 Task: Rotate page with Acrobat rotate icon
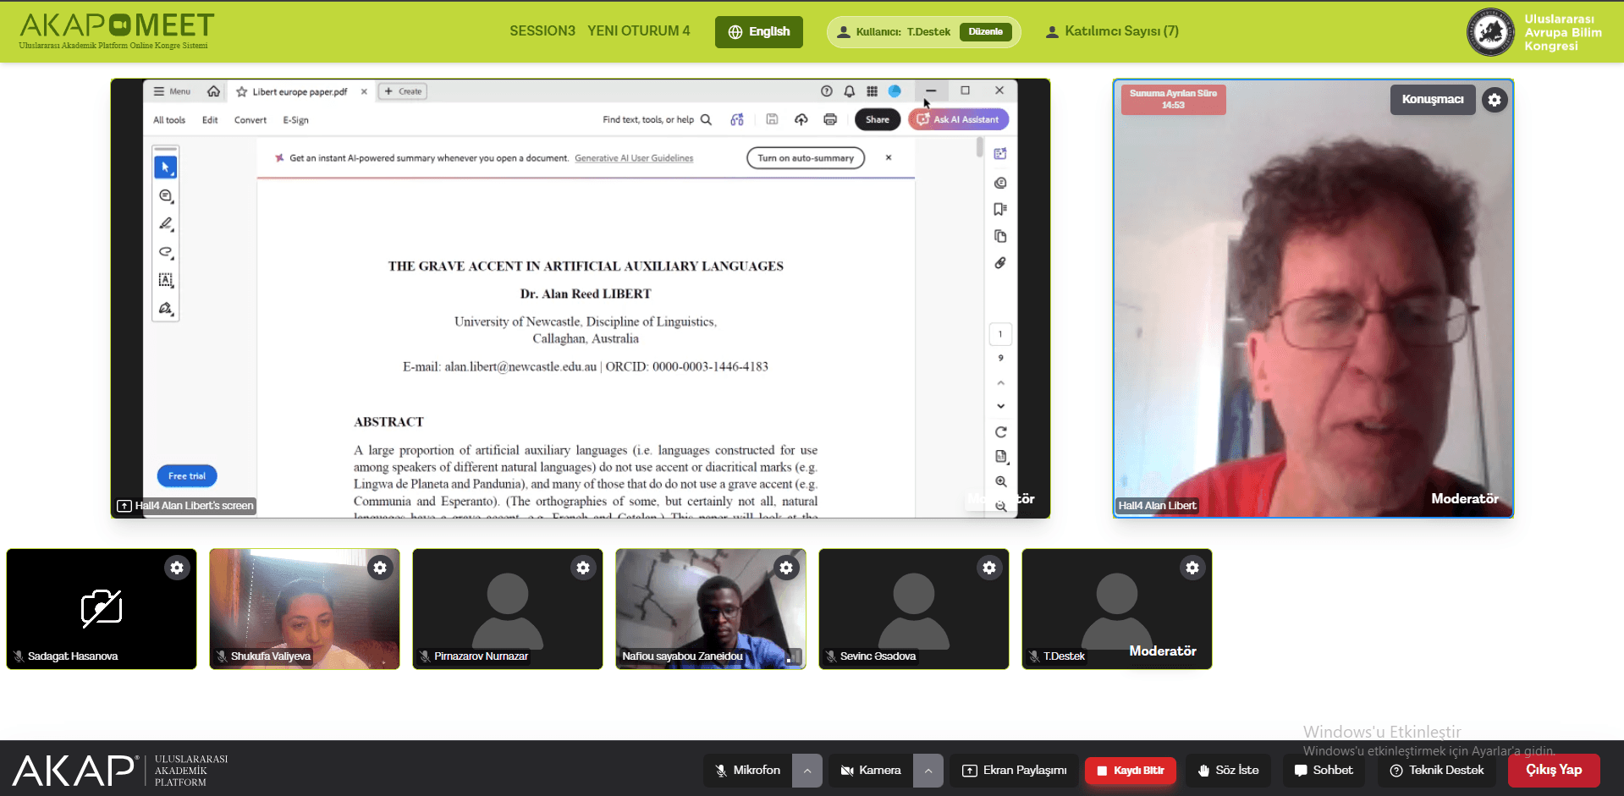[x=1000, y=432]
